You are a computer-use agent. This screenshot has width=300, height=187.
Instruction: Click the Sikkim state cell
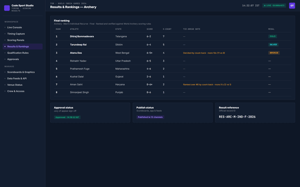click(x=119, y=45)
